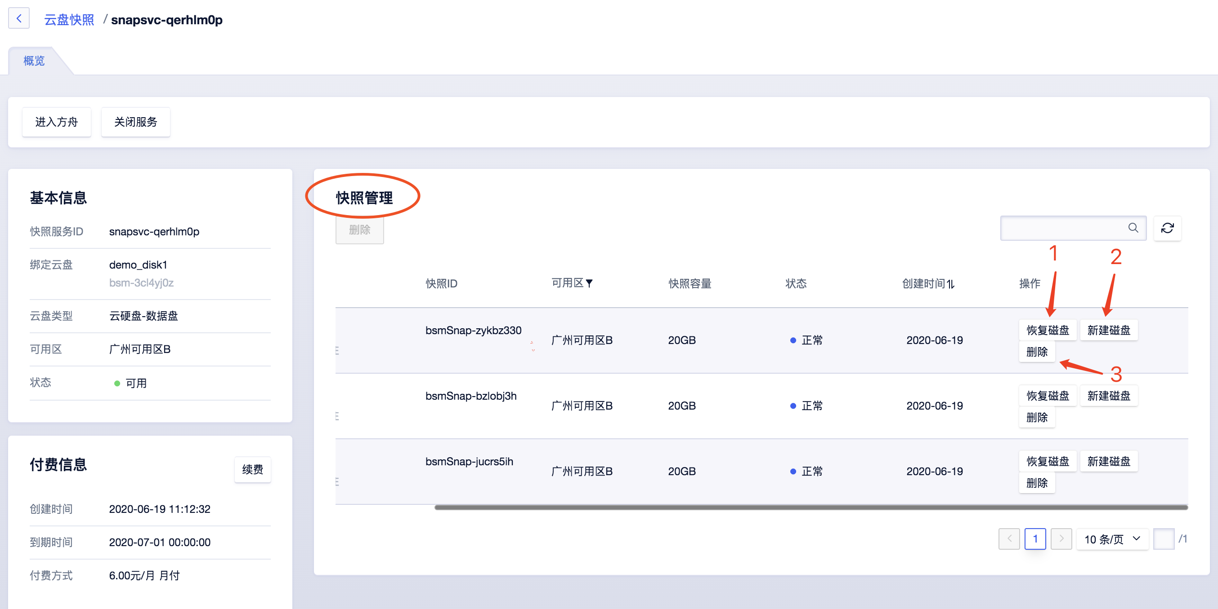Click 续费 in the 付费信息 panel
The width and height of the screenshot is (1218, 609).
[252, 469]
